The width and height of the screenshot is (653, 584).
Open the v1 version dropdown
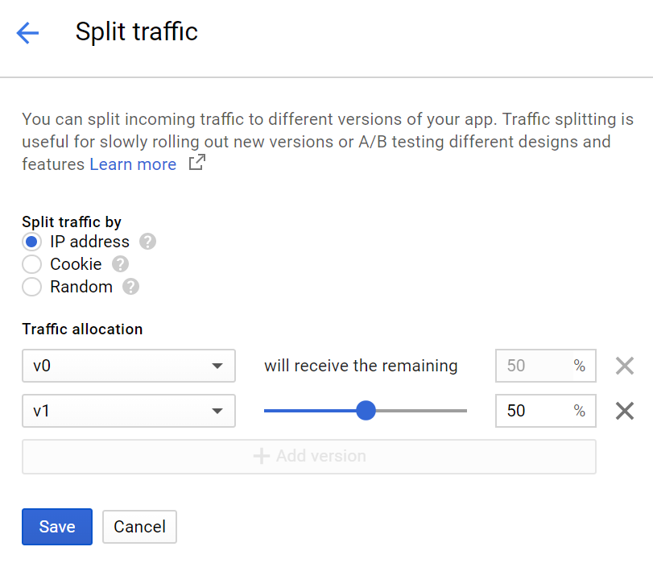point(129,411)
